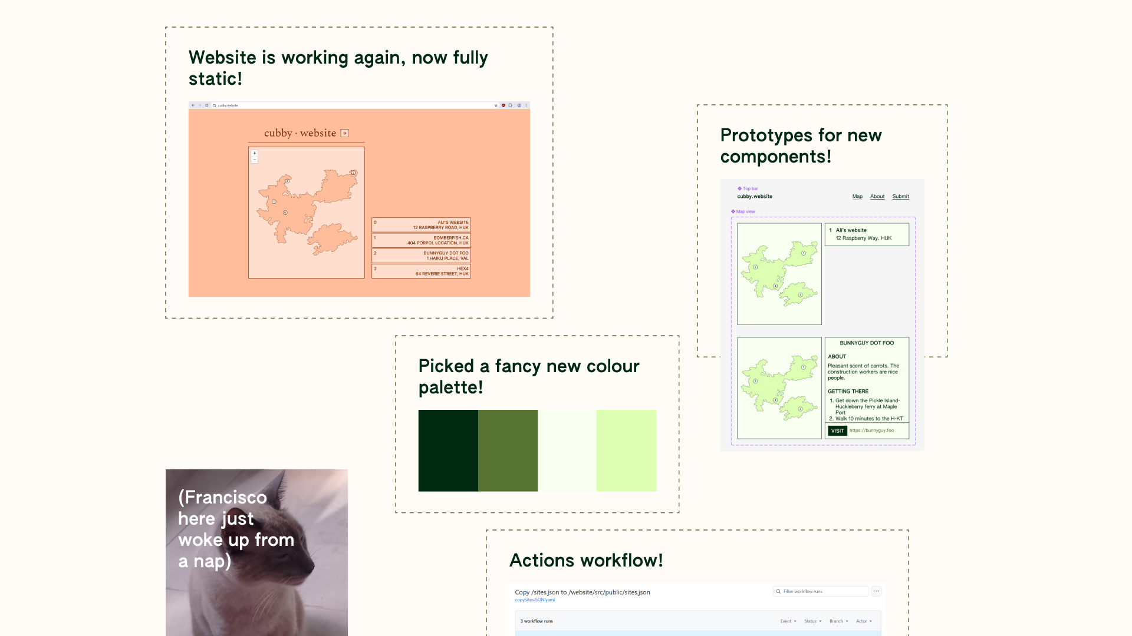Click the map zoom-in plus button

(255, 153)
